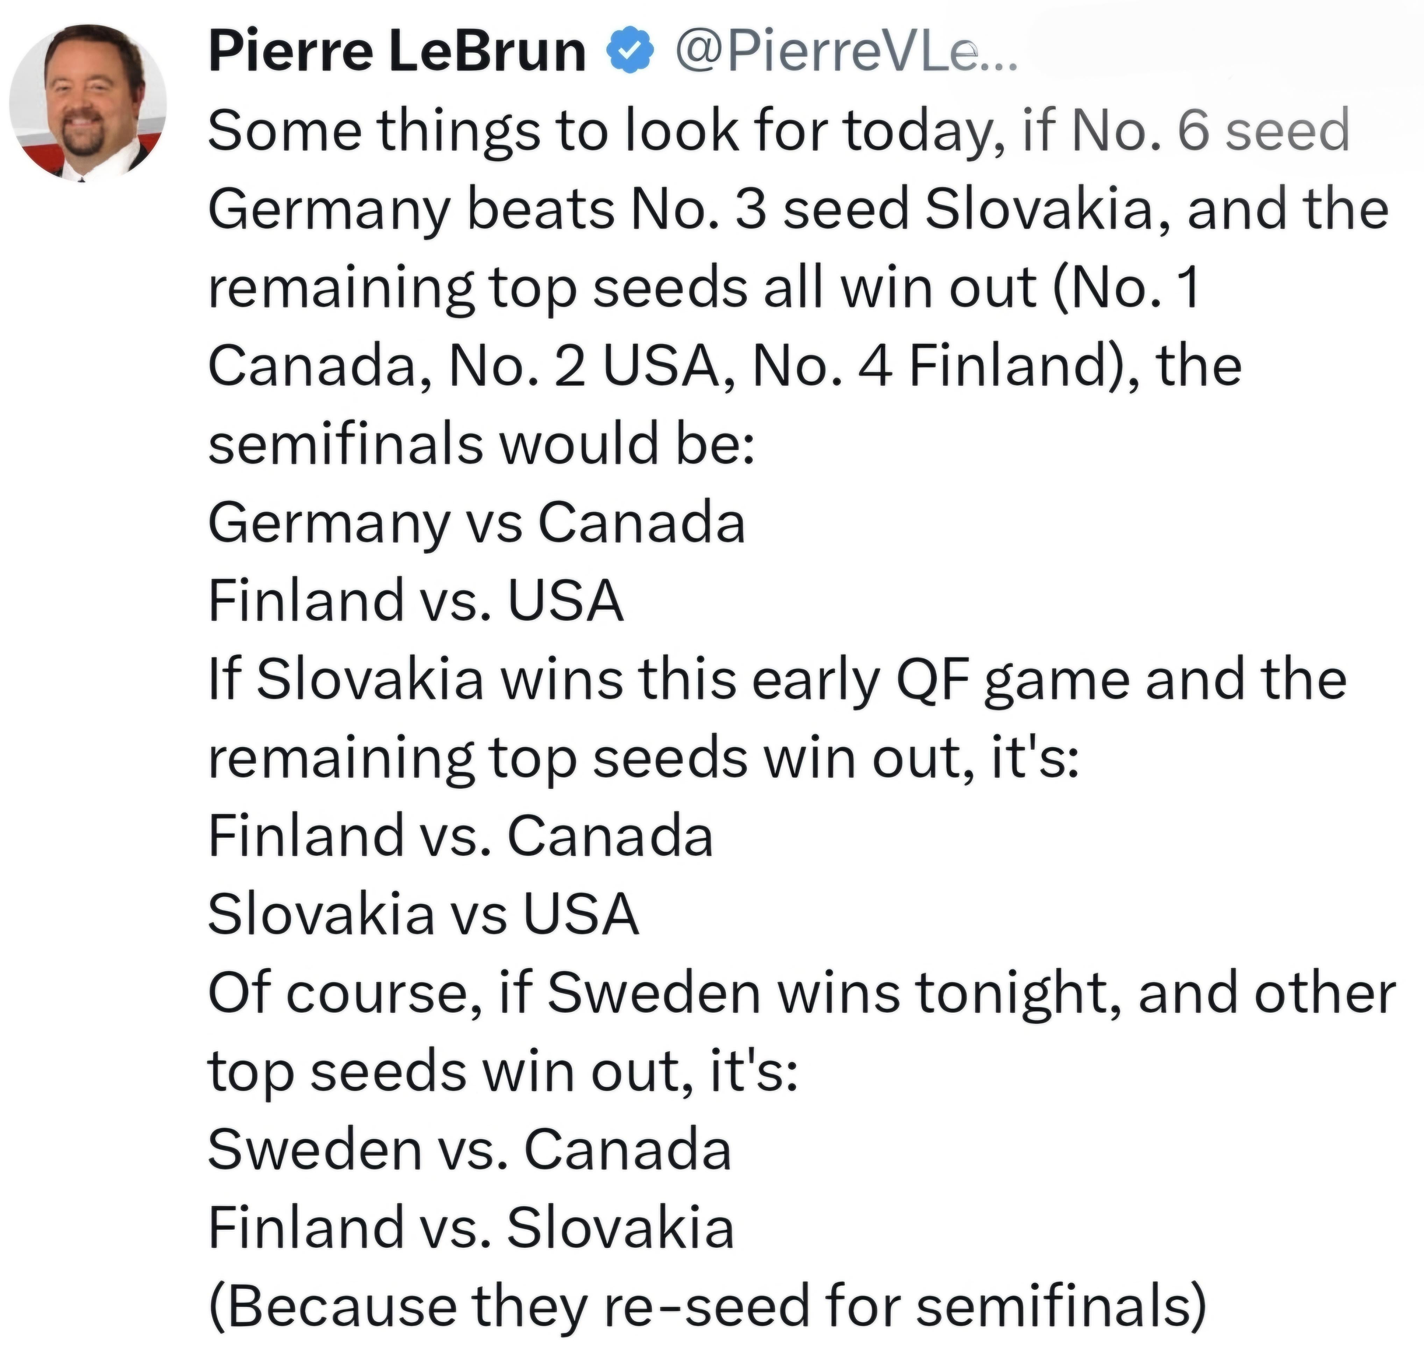Select the 'Sweden vs. Canada' matchup line
The image size is (1424, 1367).
point(469,1150)
